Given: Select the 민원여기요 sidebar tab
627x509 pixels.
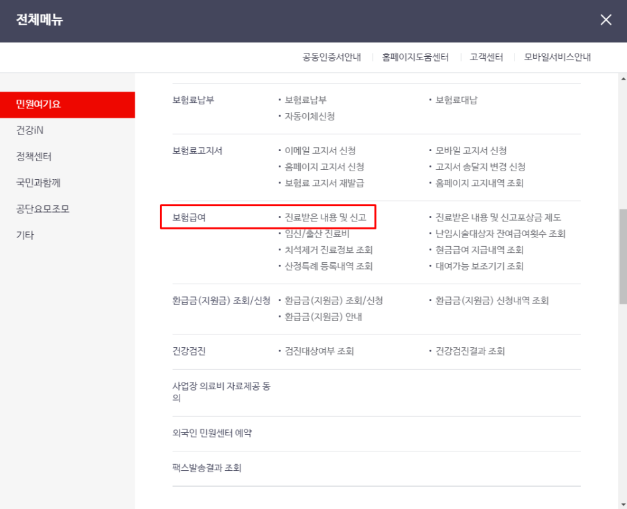Looking at the screenshot, I should [68, 104].
